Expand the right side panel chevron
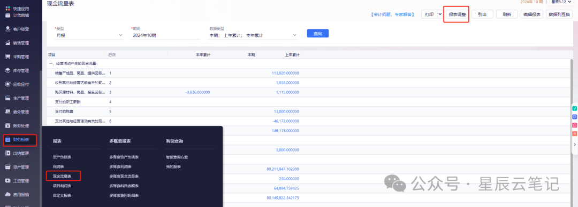This screenshot has height=207, width=578. (x=575, y=145)
